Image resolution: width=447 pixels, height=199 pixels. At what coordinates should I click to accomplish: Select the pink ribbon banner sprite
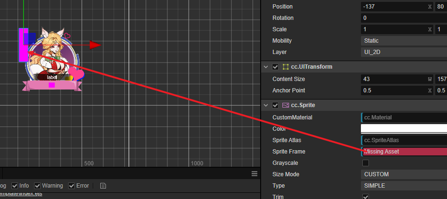click(52, 86)
